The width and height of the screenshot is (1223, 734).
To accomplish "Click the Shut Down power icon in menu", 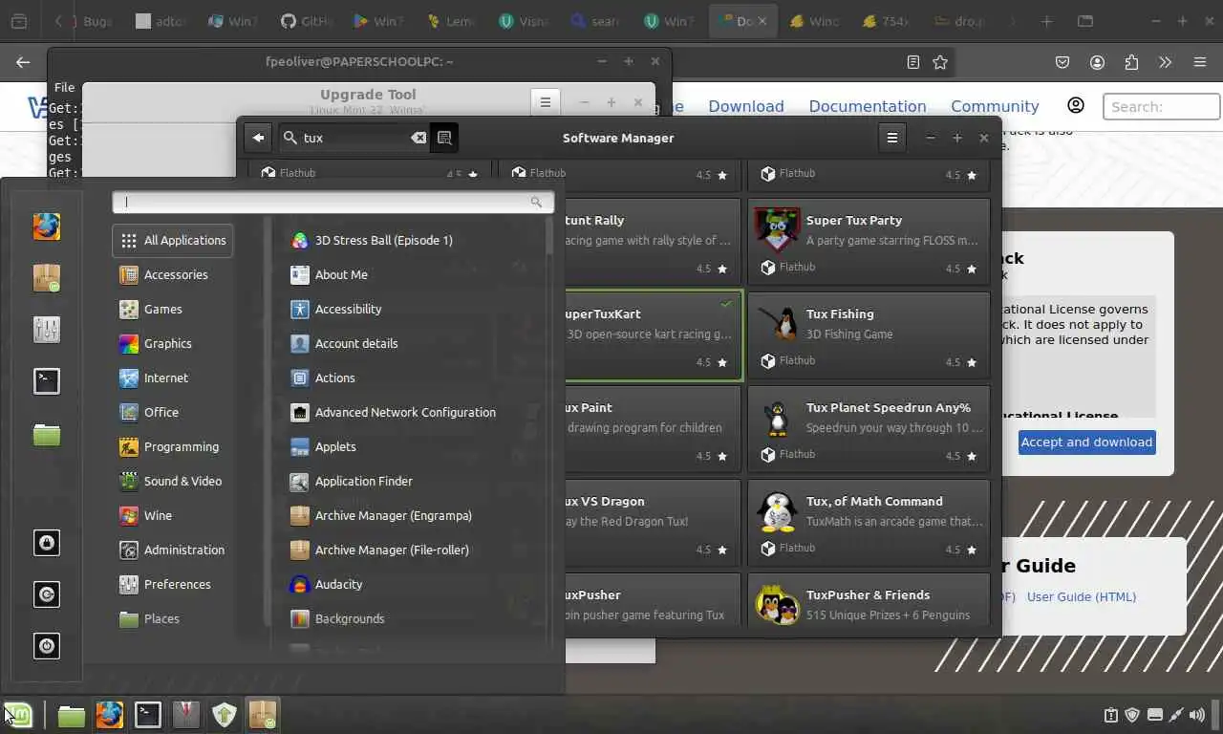I will 46,646.
